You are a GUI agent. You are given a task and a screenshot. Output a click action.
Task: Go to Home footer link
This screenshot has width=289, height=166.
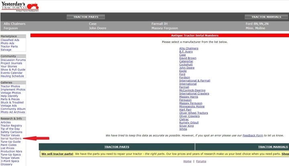[x=187, y=161]
